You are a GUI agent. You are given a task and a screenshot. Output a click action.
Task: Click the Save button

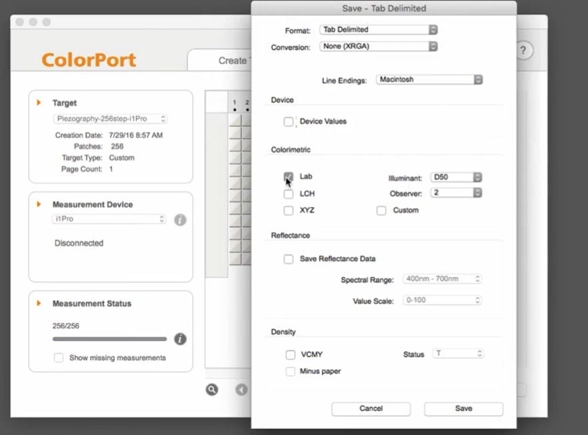pos(463,408)
